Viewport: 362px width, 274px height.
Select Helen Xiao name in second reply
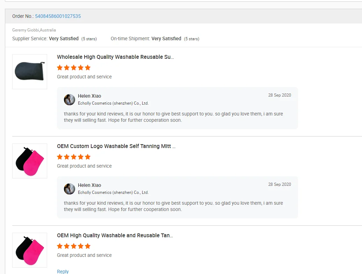coord(89,185)
